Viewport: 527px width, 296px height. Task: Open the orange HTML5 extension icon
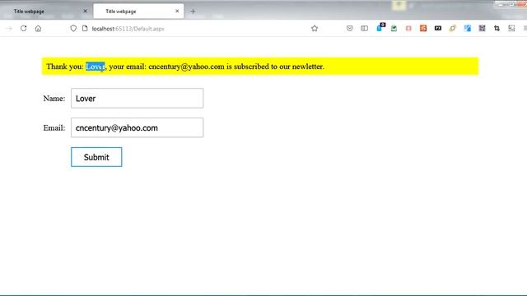pos(423,29)
